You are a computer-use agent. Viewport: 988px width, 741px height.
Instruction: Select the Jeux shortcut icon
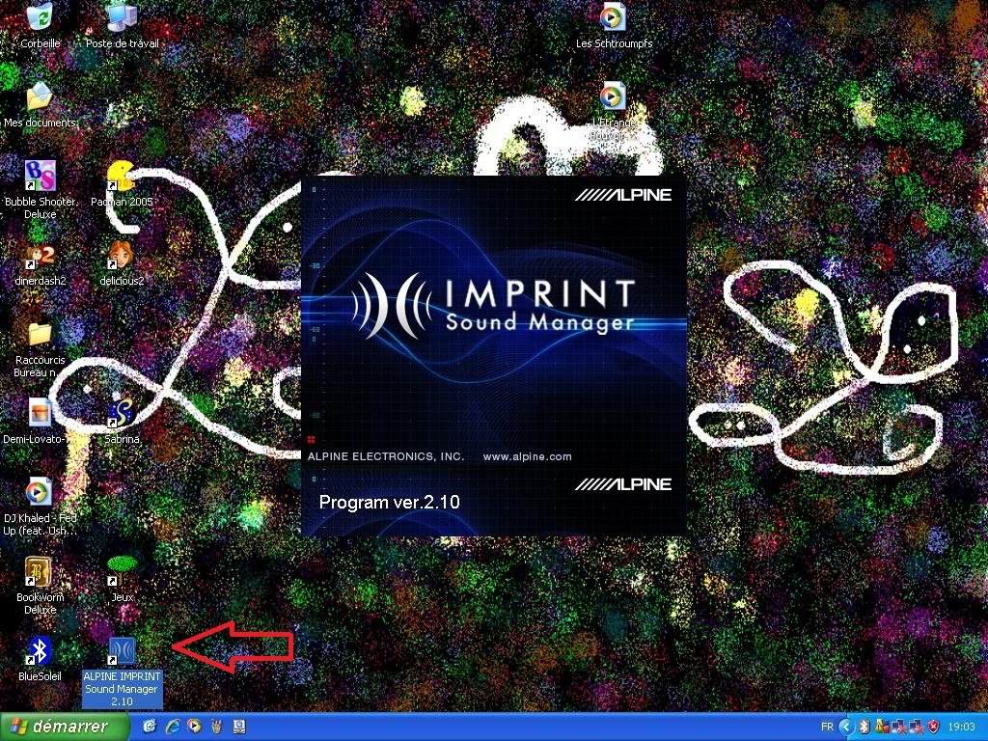(x=122, y=572)
